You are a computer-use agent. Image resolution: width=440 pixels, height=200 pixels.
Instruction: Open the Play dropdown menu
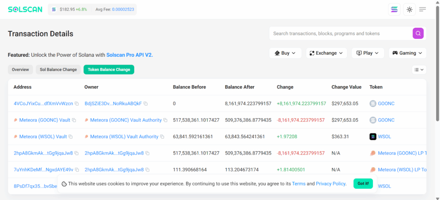click(x=367, y=53)
